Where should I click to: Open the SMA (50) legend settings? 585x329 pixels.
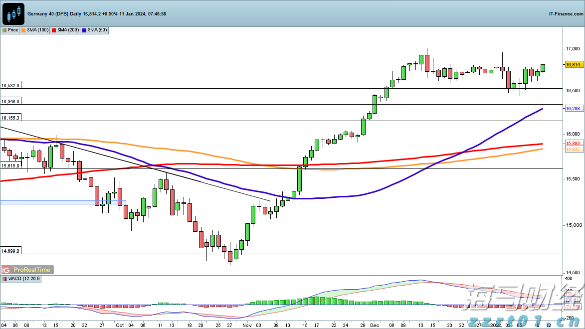click(95, 30)
